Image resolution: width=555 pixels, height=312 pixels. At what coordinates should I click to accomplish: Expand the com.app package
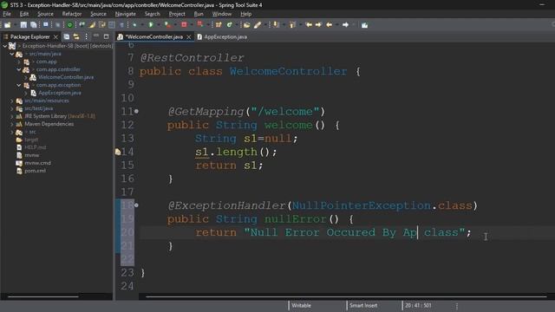pyautogui.click(x=19, y=62)
